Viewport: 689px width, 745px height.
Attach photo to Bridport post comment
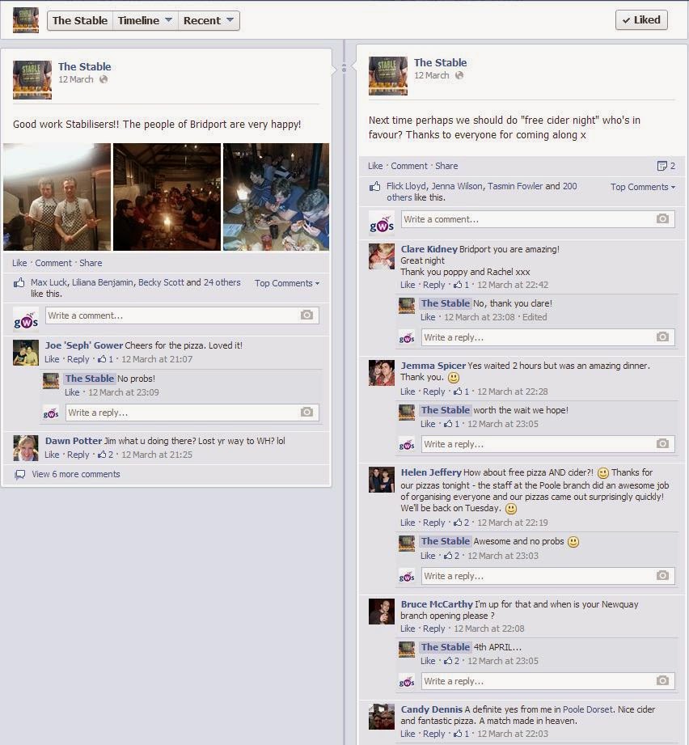coord(306,315)
